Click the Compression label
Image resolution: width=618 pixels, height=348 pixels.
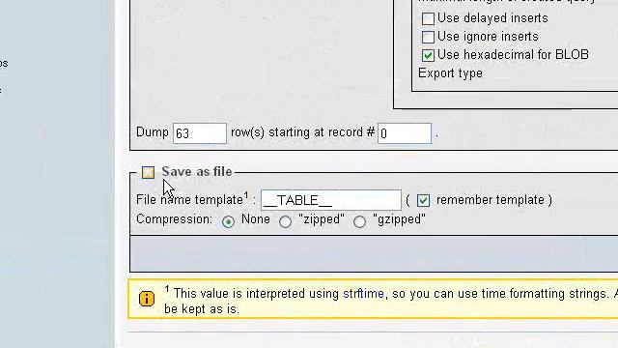174,219
